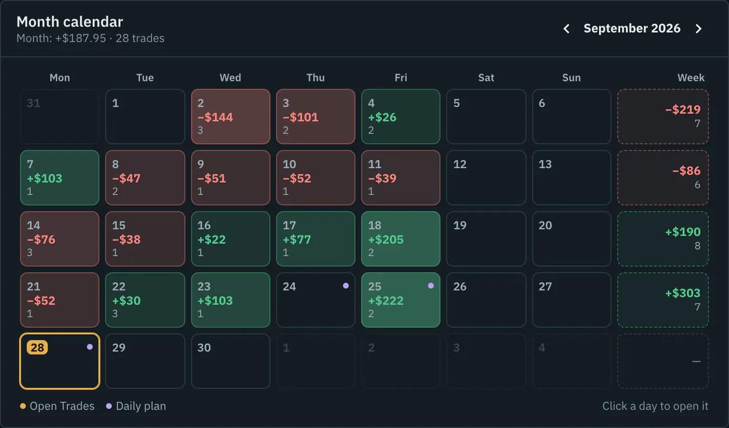Image resolution: width=729 pixels, height=428 pixels.
Task: Open September 16 with +$22
Action: coord(231,239)
